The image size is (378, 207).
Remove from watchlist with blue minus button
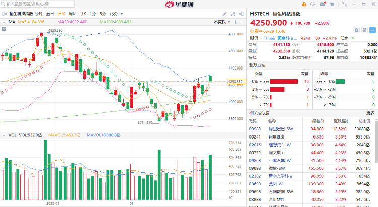pyautogui.click(x=372, y=30)
